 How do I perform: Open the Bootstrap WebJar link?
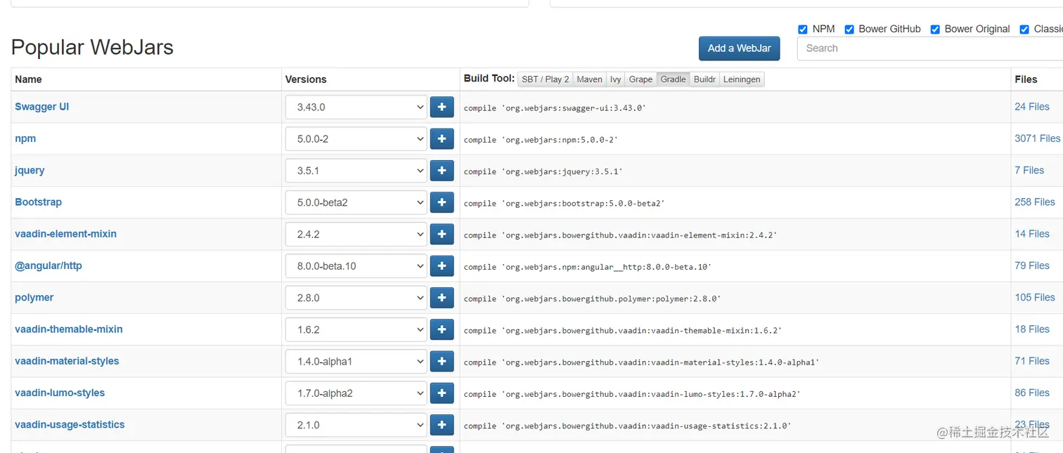coord(38,202)
